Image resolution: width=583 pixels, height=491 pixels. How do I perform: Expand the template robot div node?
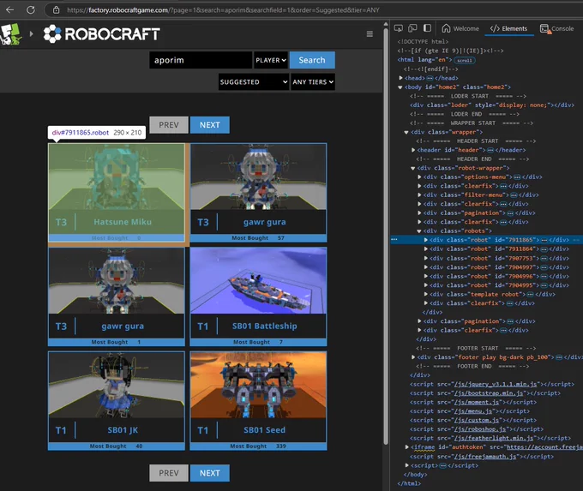pyautogui.click(x=426, y=295)
